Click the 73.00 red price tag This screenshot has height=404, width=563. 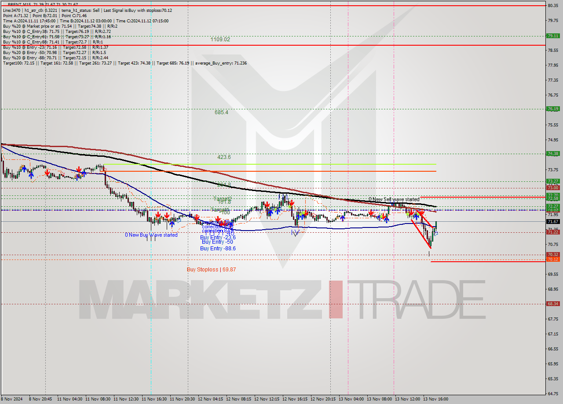(553, 188)
